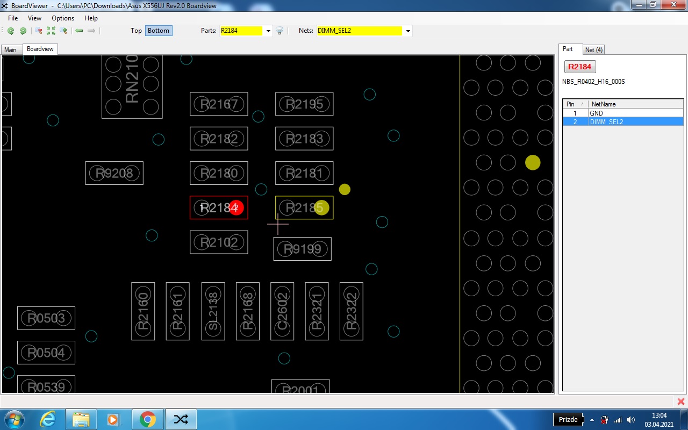Open the media player taskbar icon
This screenshot has height=430, width=688.
113,419
